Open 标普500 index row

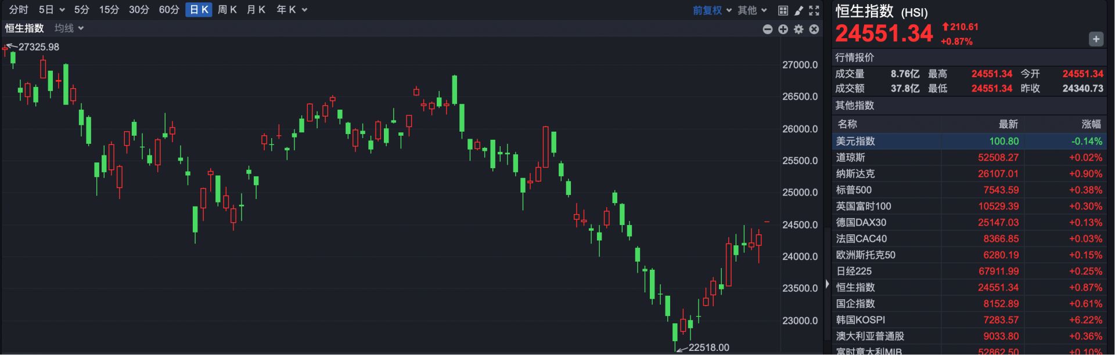pos(969,190)
